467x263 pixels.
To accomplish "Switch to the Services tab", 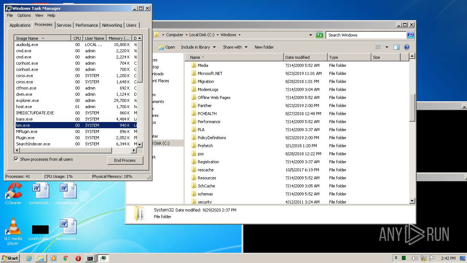I will [64, 25].
